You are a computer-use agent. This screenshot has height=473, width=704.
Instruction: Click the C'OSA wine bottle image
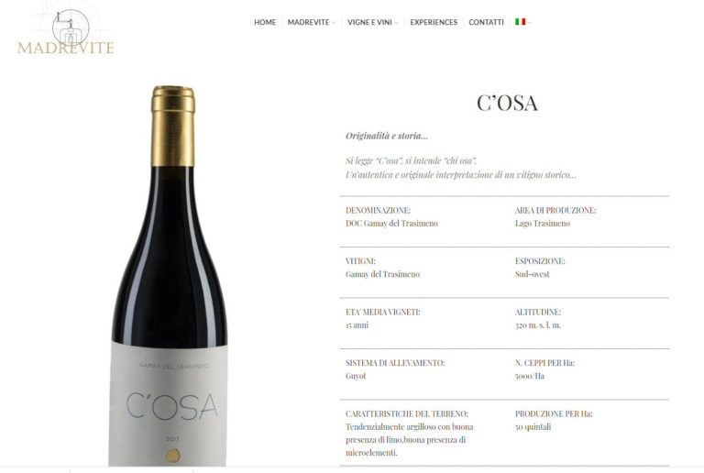click(x=169, y=276)
